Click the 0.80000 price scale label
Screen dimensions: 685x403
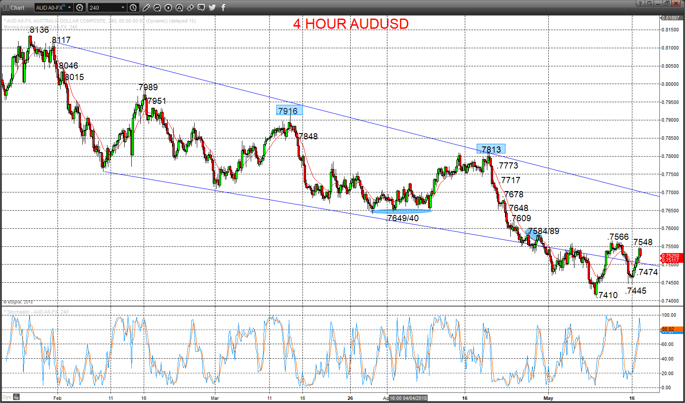[670, 84]
